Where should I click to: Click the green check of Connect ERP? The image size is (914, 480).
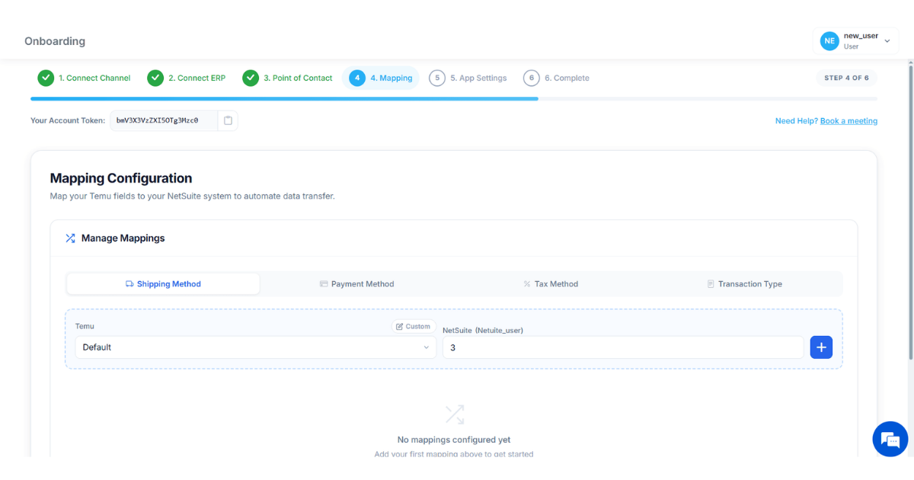click(x=155, y=78)
